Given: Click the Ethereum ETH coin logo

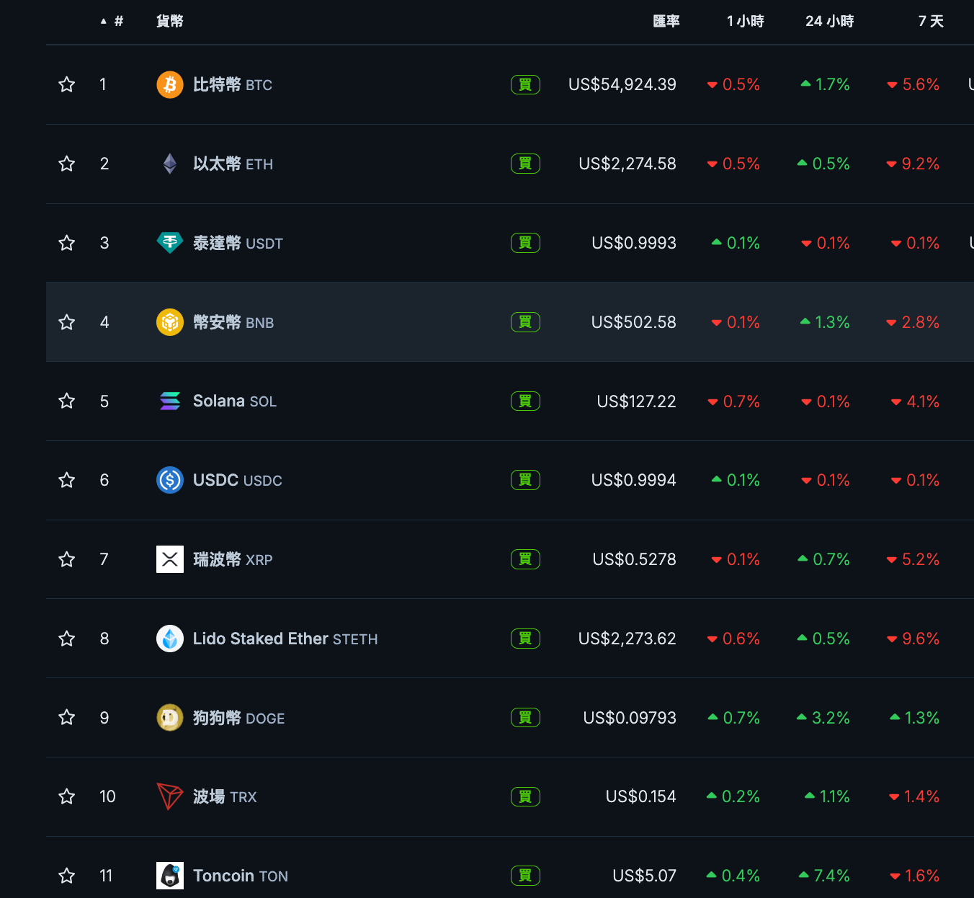Looking at the screenshot, I should (x=170, y=164).
